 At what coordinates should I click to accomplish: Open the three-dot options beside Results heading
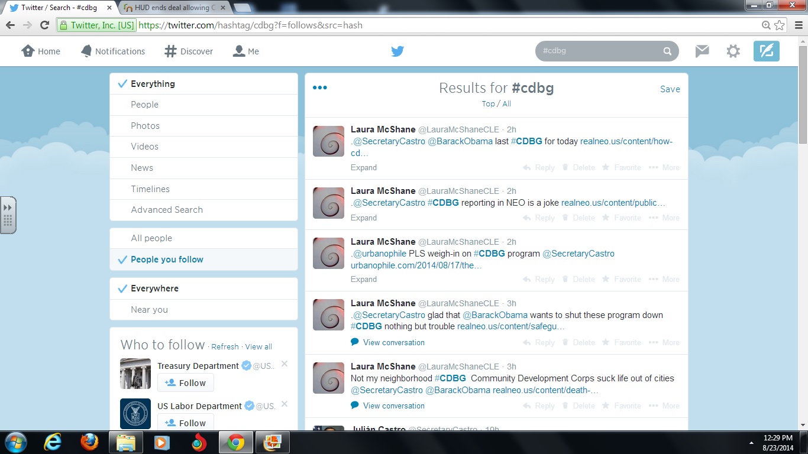pos(319,88)
